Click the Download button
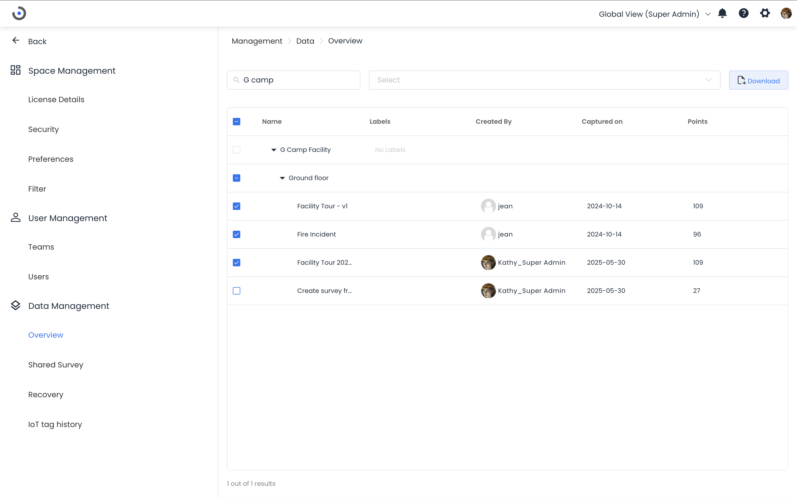The width and height of the screenshot is (797, 497). pyautogui.click(x=758, y=80)
